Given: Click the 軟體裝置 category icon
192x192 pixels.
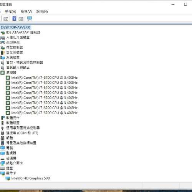Looking at the screenshot, I should point(2,123).
